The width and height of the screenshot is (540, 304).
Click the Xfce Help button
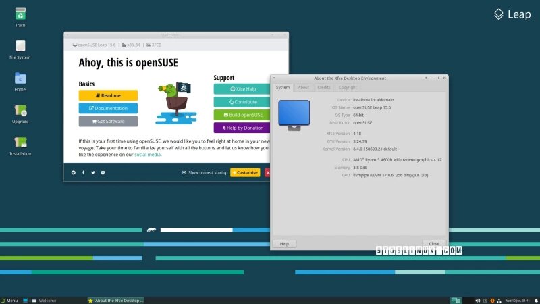point(242,89)
